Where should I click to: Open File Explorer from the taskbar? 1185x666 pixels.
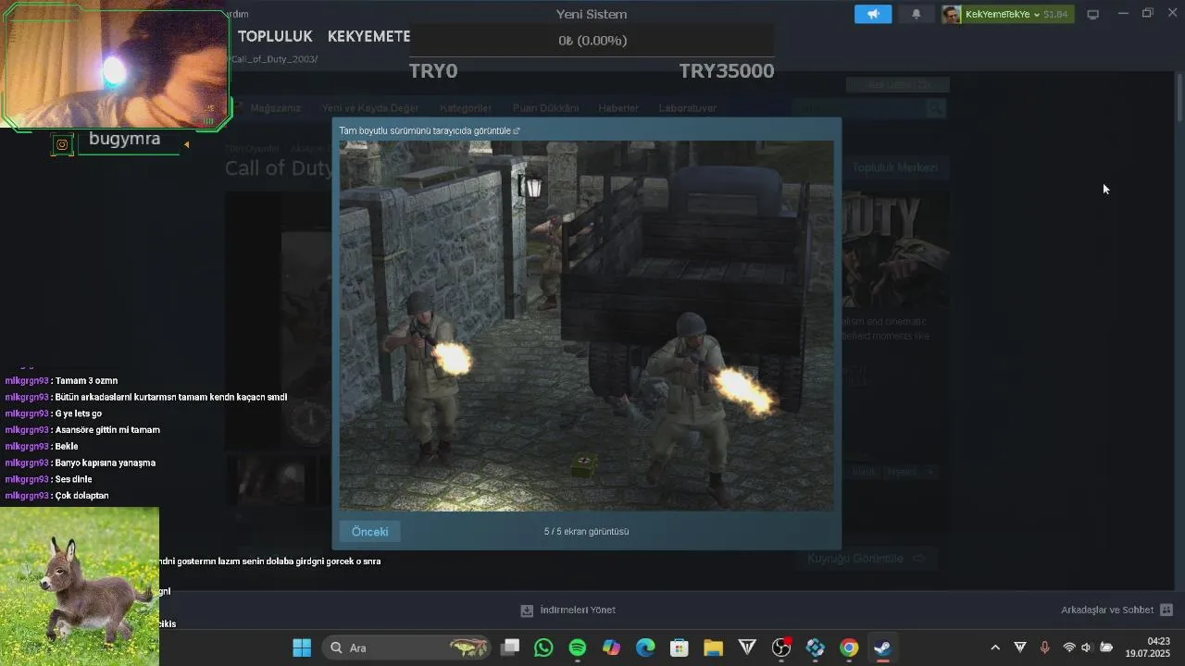(713, 647)
